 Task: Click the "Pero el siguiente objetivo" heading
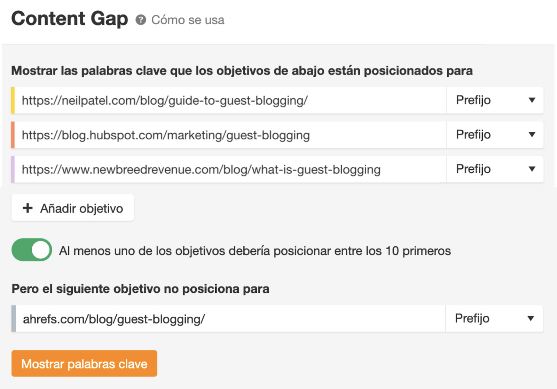140,289
